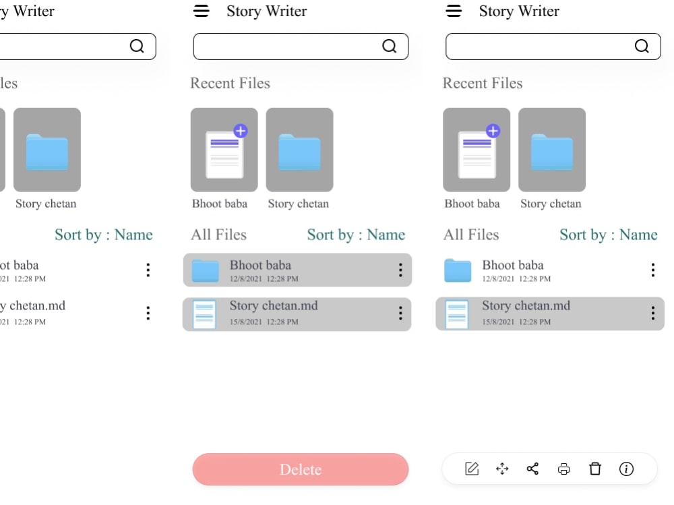The image size is (674, 505).
Task: Click the share icon in bottom toolbar
Action: click(532, 469)
